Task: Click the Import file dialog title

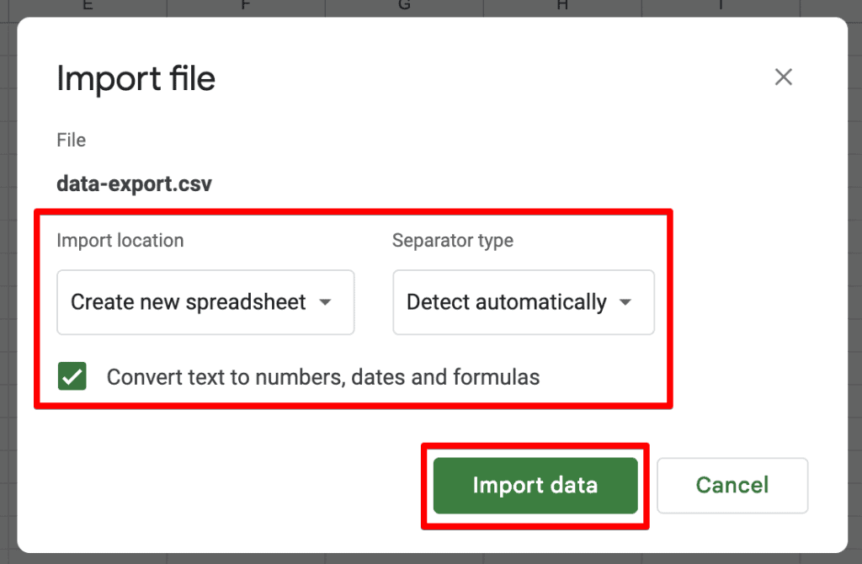Action: click(136, 78)
